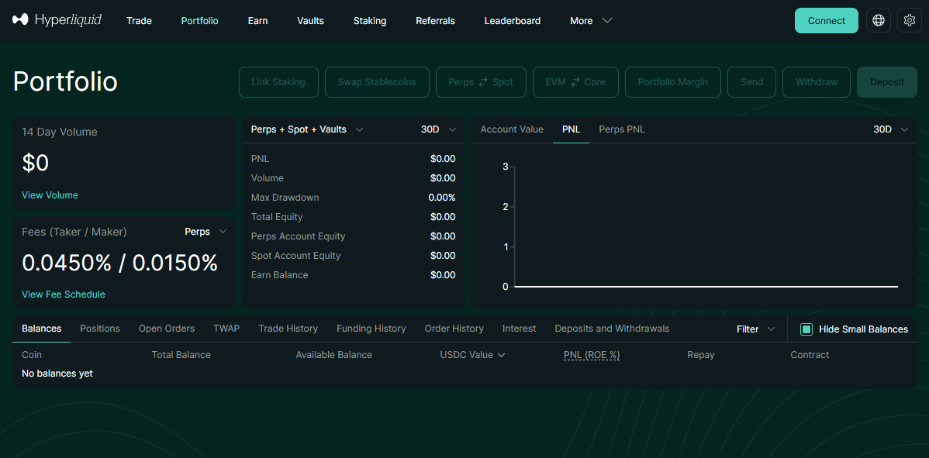Expand the More menu chevron
The height and width of the screenshot is (458, 929).
pos(606,21)
